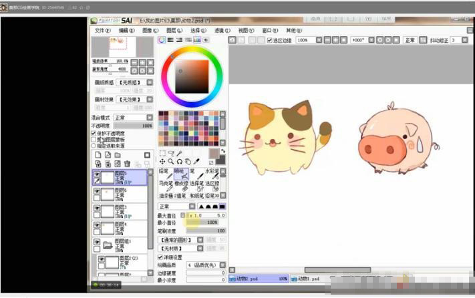Image resolution: width=475 pixels, height=298 pixels.
Task: Toggle the swatches panel icon
Action: (197, 40)
